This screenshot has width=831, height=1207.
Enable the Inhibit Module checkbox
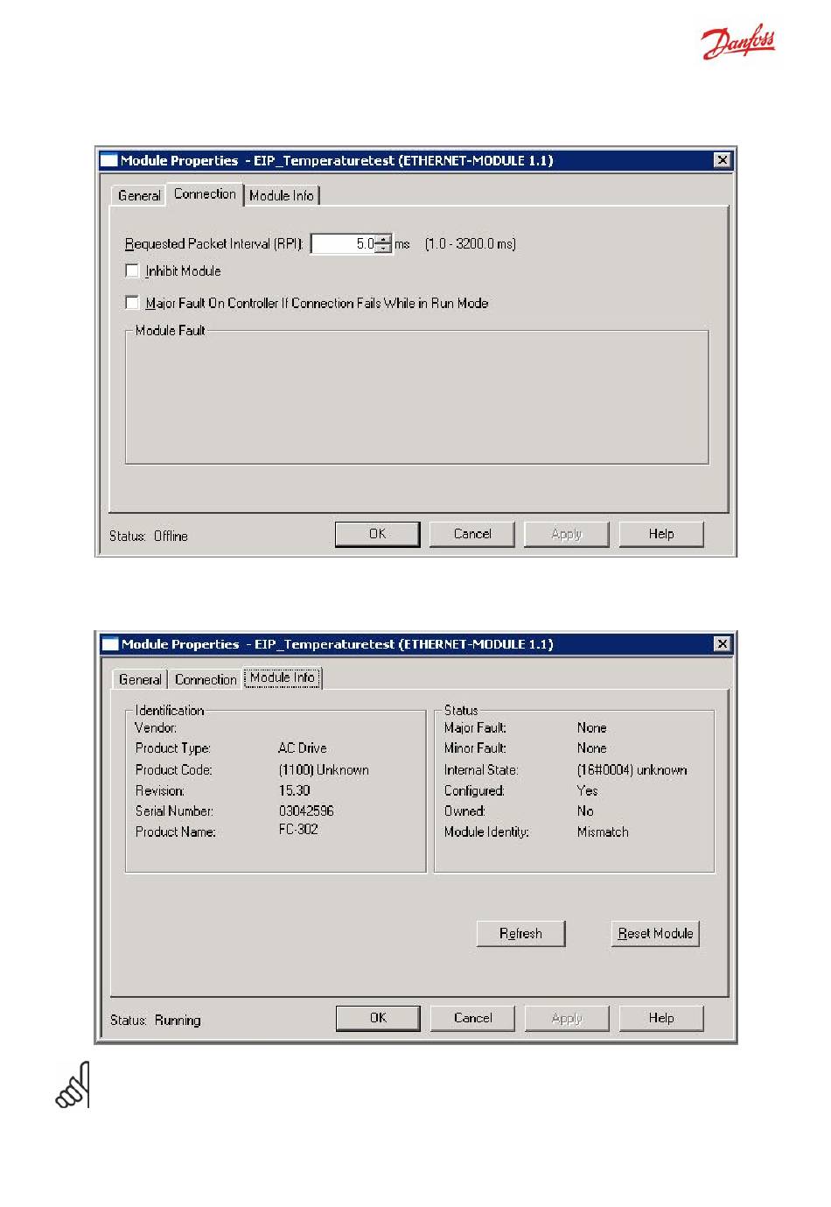coord(132,270)
